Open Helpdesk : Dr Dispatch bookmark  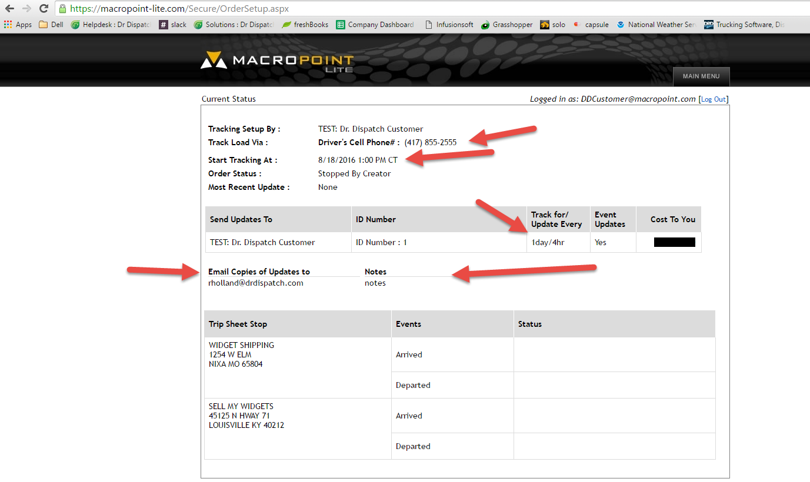(111, 25)
